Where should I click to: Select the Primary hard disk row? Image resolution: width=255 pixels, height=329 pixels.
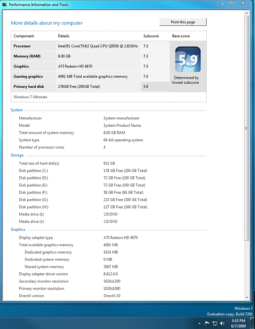(x=90, y=86)
